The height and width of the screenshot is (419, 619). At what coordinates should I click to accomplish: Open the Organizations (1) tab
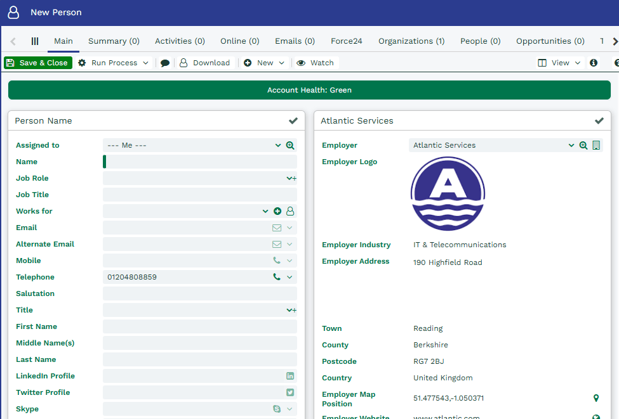coord(411,41)
